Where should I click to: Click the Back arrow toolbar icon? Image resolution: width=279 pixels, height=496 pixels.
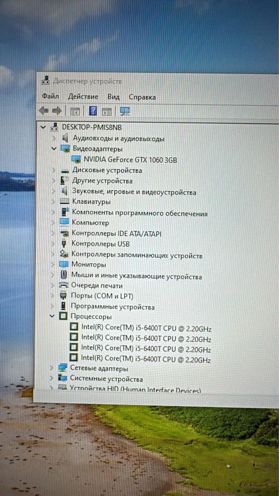click(44, 111)
